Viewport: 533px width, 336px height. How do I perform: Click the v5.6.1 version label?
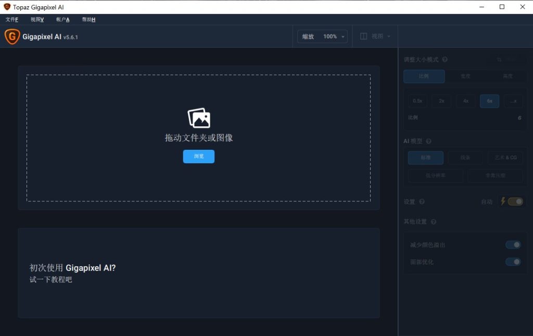pyautogui.click(x=70, y=37)
